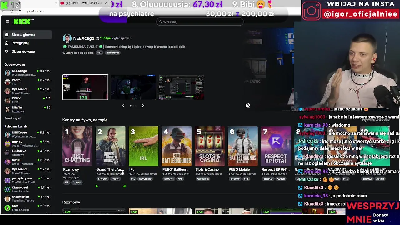Go to next featured carousel slide
The height and width of the screenshot is (225, 400).
point(143,106)
